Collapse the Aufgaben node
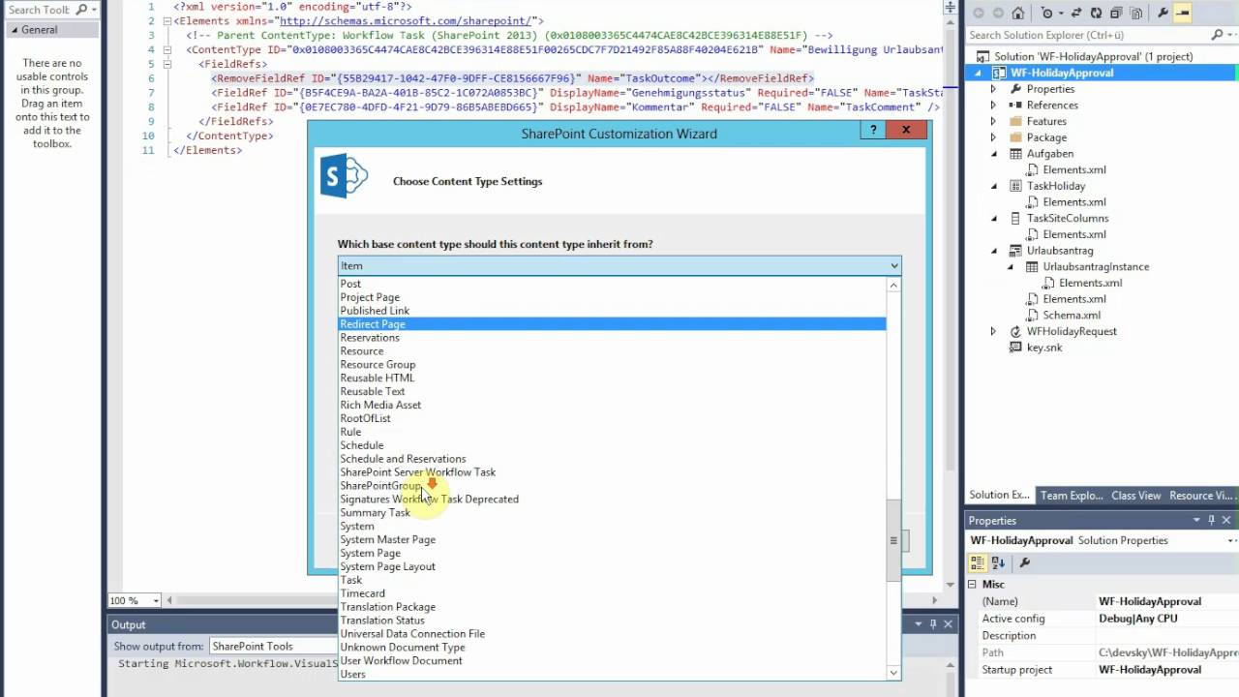 coord(993,154)
